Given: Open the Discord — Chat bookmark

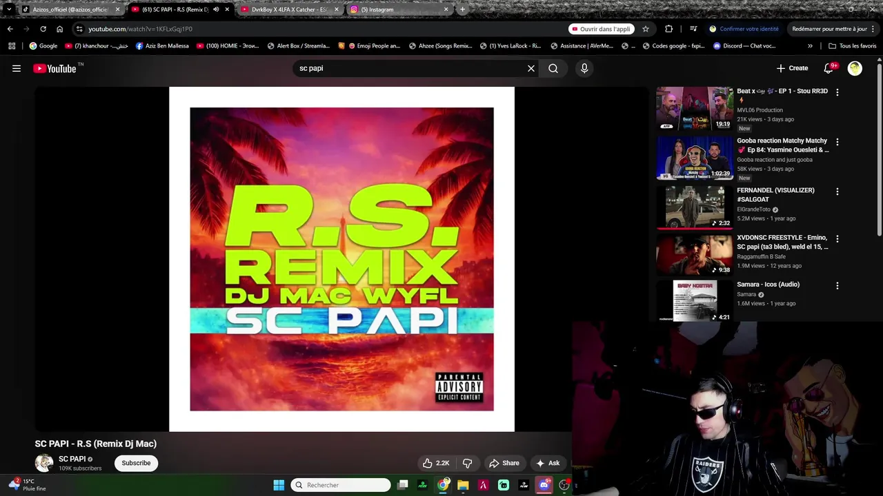Looking at the screenshot, I should (744, 46).
